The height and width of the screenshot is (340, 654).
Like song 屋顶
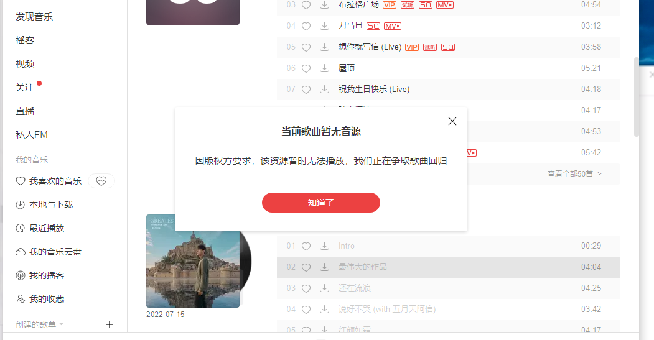click(306, 68)
